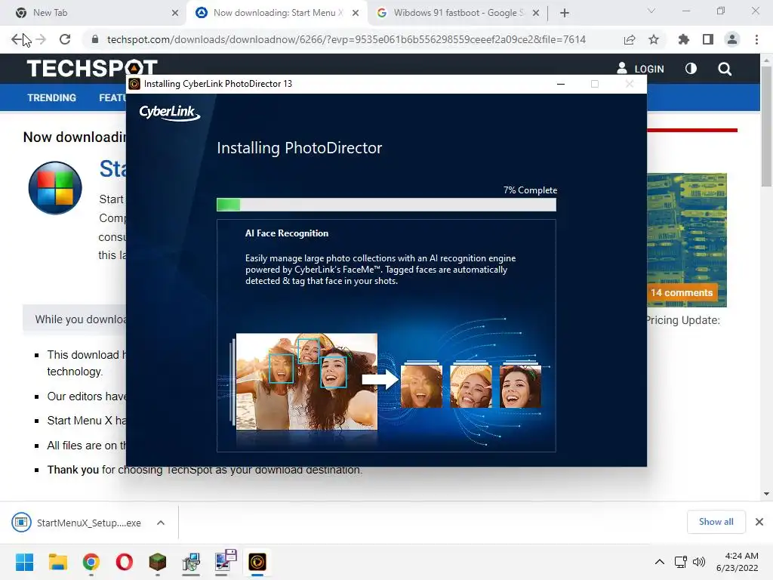The image size is (773, 580).
Task: Open the TechSpot search magnifier
Action: tap(725, 69)
